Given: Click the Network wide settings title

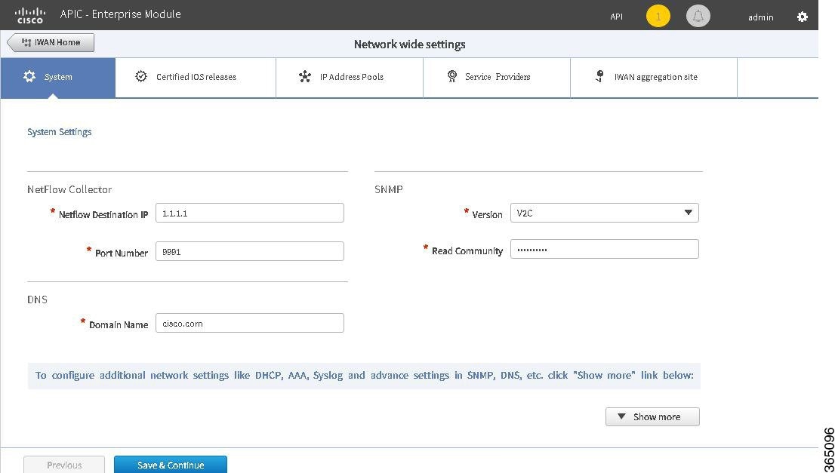Looking at the screenshot, I should (409, 45).
